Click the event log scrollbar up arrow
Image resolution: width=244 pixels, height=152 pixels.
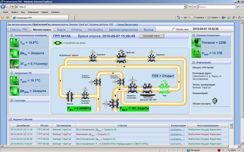(231, 125)
